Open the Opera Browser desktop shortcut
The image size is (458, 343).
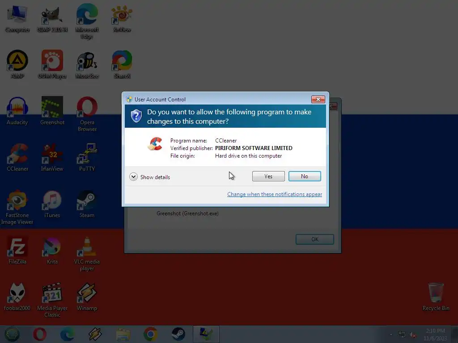(87, 114)
